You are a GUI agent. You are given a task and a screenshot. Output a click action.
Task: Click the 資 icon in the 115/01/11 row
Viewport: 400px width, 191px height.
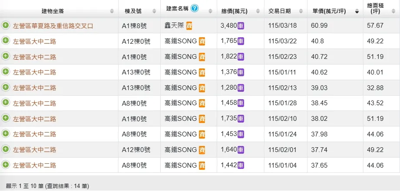tap(202, 72)
